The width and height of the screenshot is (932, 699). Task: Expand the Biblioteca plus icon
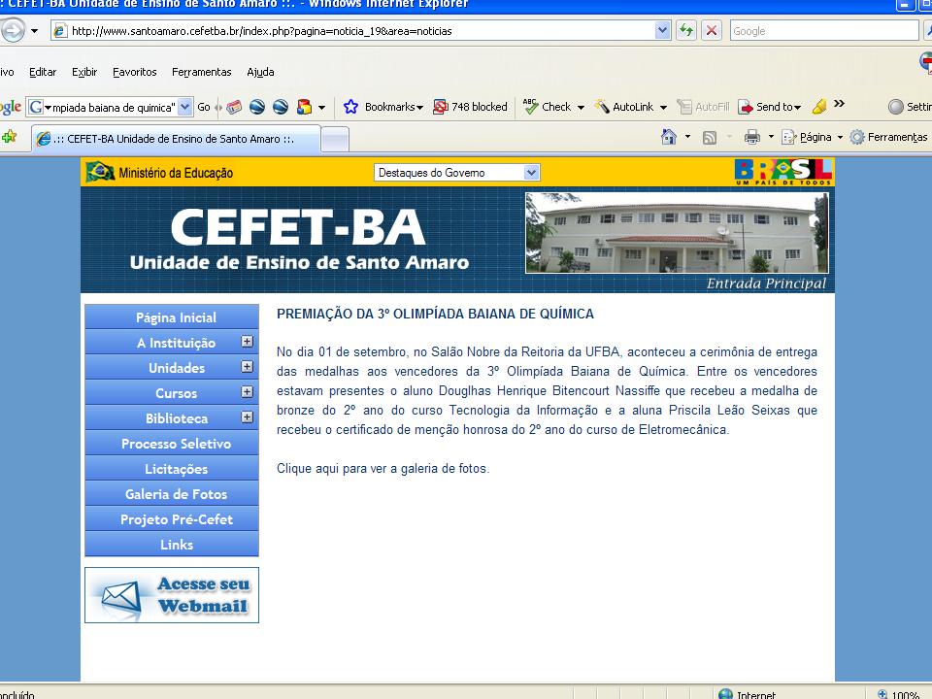(x=248, y=417)
